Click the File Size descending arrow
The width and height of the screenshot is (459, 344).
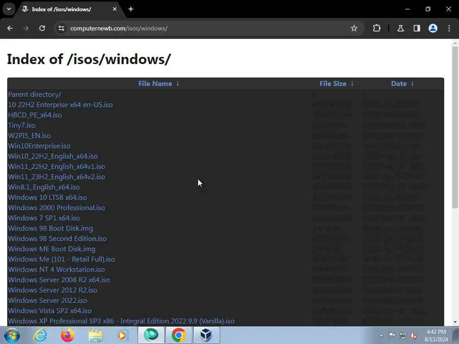pyautogui.click(x=352, y=84)
